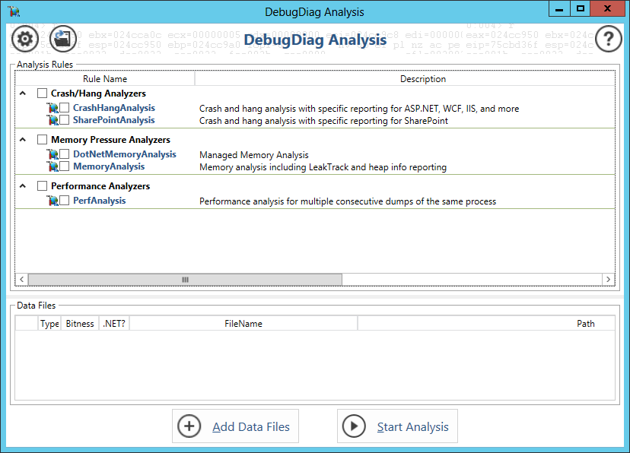Select the Memory Pressure Analyzers group label
The width and height of the screenshot is (630, 453).
click(110, 140)
